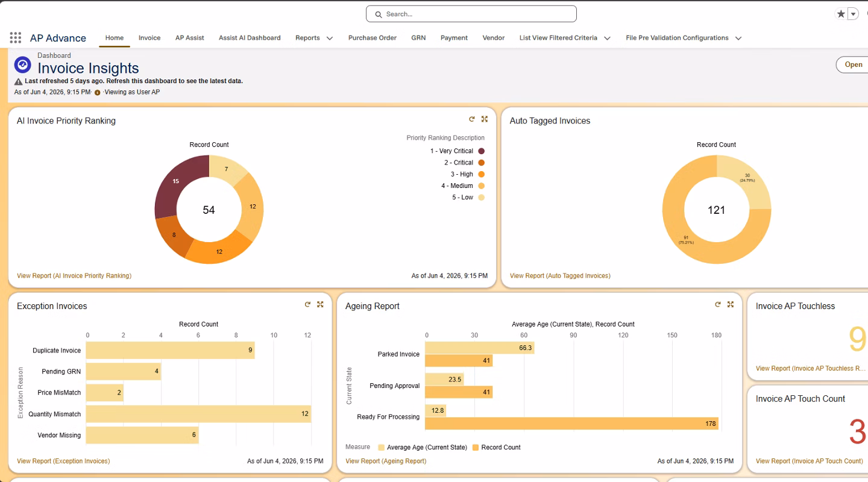Click the refresh warning triangle icon
Image resolution: width=868 pixels, height=482 pixels.
click(x=18, y=81)
